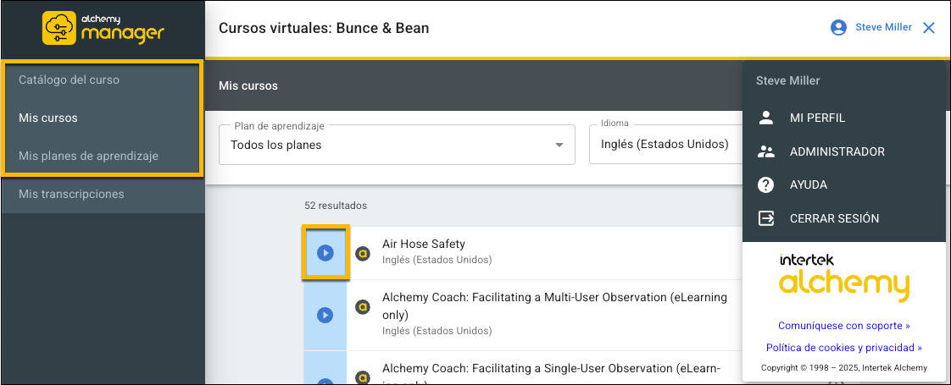Click the Comuníquese con soporte link

point(843,325)
